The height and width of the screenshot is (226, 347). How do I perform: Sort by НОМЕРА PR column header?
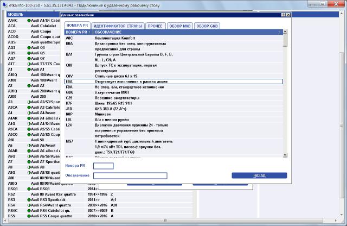[x=79, y=32]
